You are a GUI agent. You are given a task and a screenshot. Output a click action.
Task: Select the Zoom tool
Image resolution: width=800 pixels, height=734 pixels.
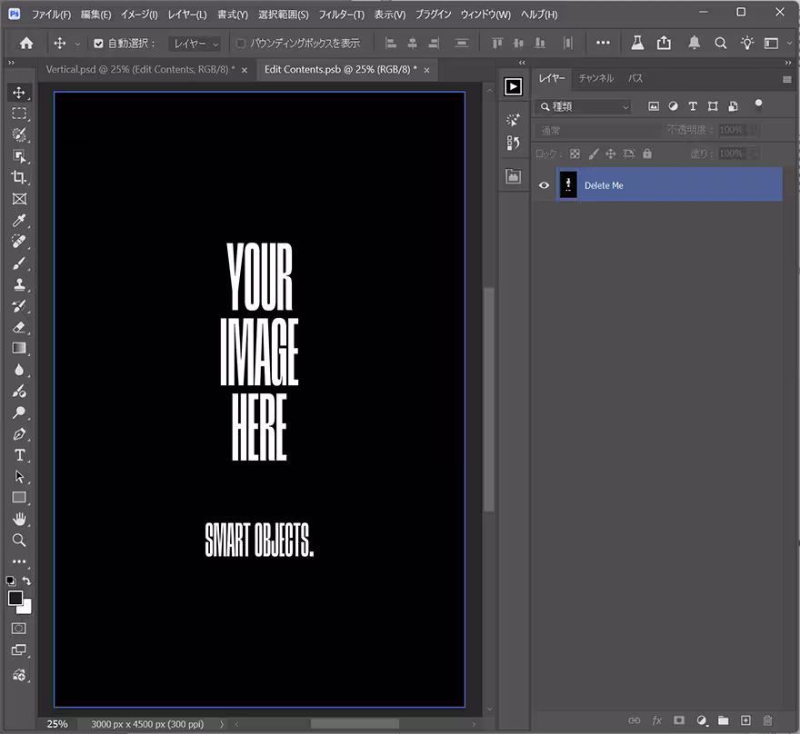pos(19,541)
